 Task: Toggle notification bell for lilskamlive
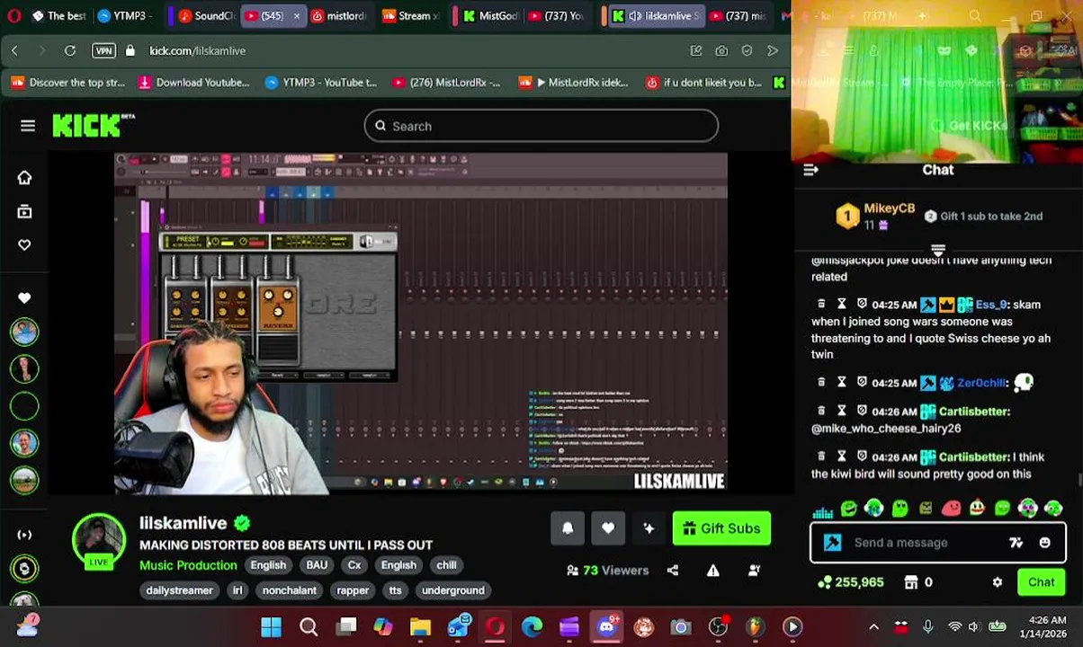coord(568,528)
